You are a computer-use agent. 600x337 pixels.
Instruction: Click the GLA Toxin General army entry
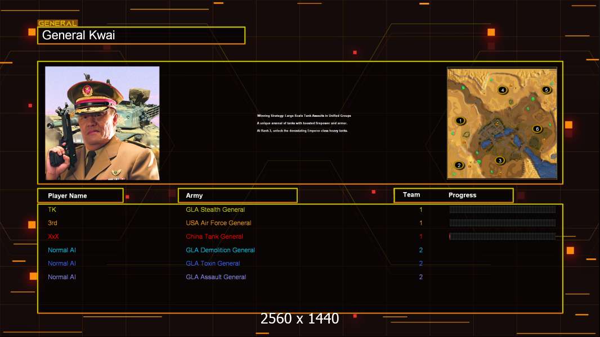tap(213, 263)
